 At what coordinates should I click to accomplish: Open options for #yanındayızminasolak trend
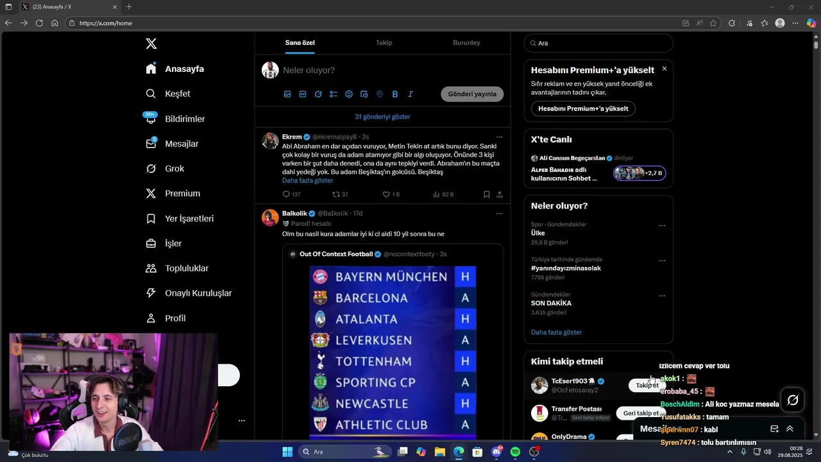click(662, 261)
